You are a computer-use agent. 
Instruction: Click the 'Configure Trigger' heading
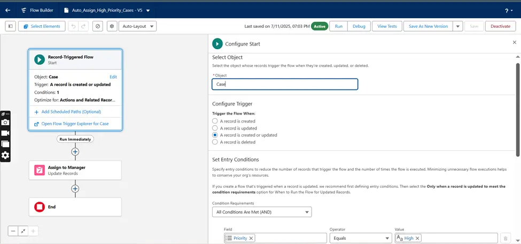pos(232,103)
